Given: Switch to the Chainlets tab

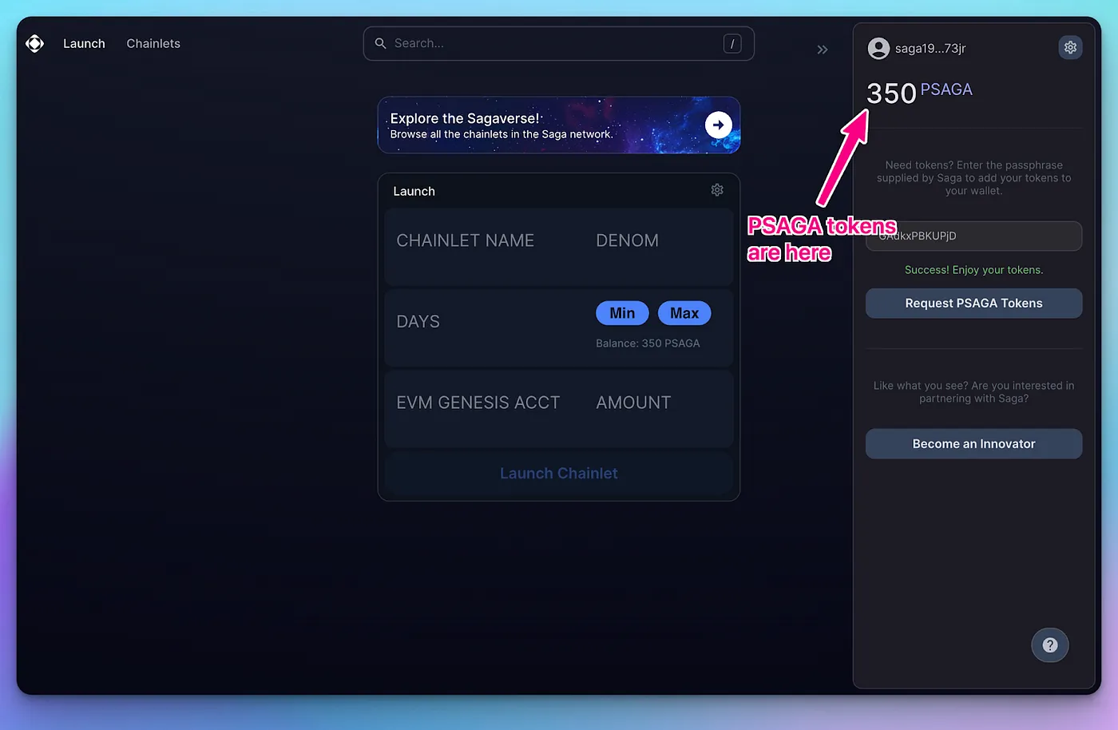Looking at the screenshot, I should (x=153, y=43).
